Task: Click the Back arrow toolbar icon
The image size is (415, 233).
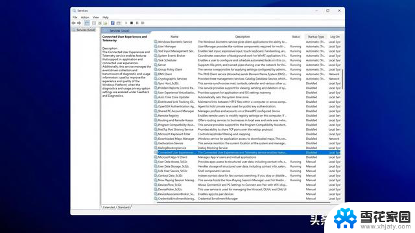Action: pyautogui.click(x=73, y=23)
